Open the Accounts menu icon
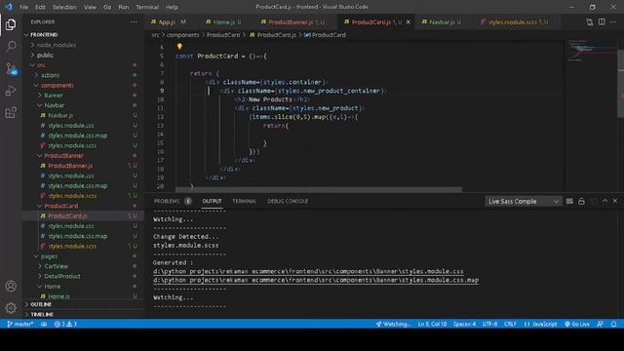The image size is (624, 351). [11, 286]
